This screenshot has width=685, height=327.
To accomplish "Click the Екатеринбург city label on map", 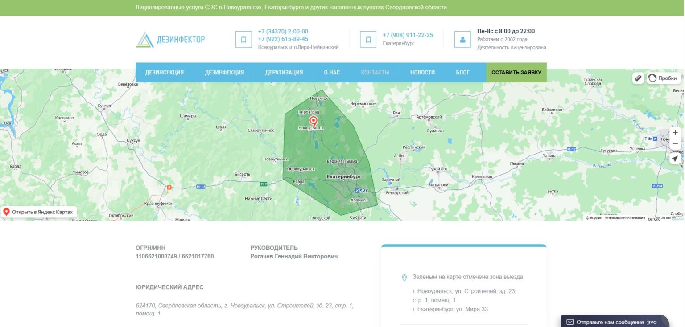I will click(x=344, y=177).
